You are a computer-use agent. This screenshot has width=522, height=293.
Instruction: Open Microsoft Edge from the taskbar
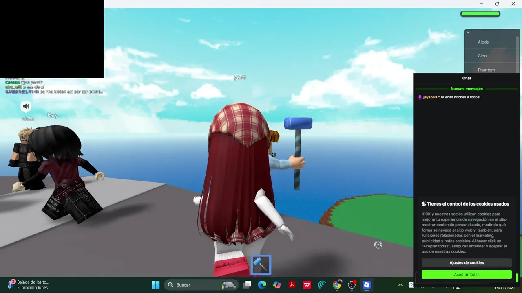pyautogui.click(x=262, y=285)
